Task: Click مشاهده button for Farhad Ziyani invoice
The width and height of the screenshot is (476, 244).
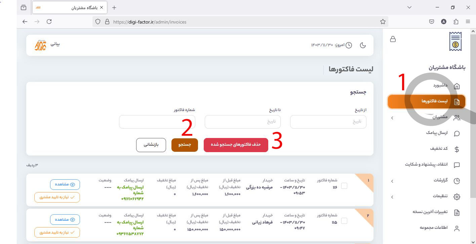Action: [65, 220]
